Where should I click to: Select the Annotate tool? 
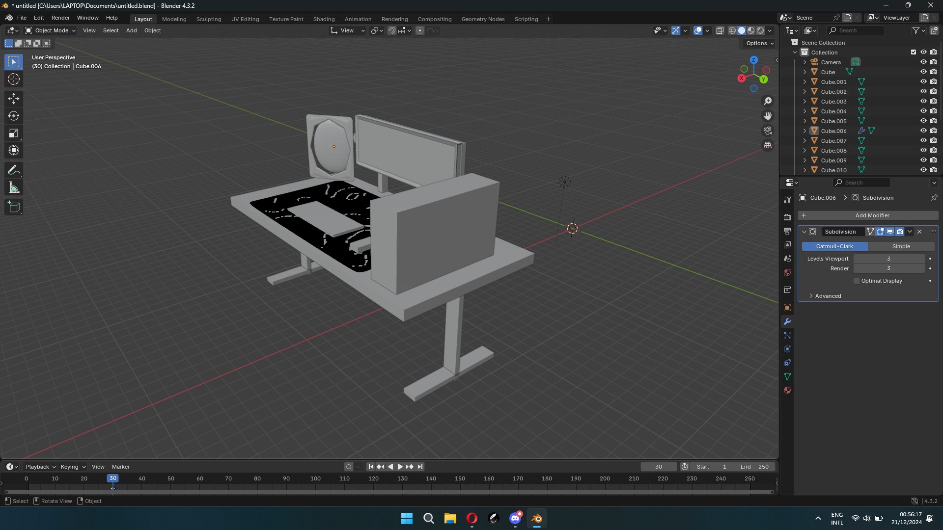(14, 170)
